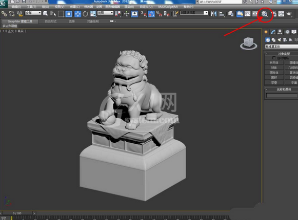The image size is (298, 220).
Task: Click the Edit Named Selection Sets icon
Action: [175, 14]
